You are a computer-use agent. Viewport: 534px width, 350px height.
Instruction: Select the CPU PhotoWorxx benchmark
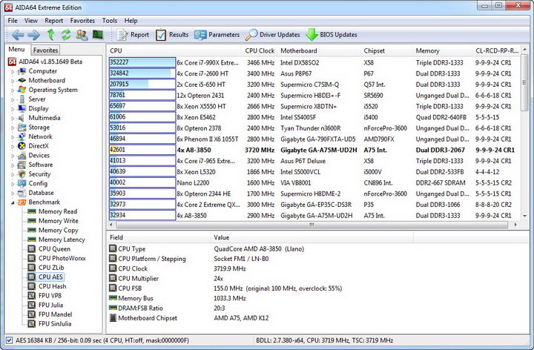[x=62, y=258]
